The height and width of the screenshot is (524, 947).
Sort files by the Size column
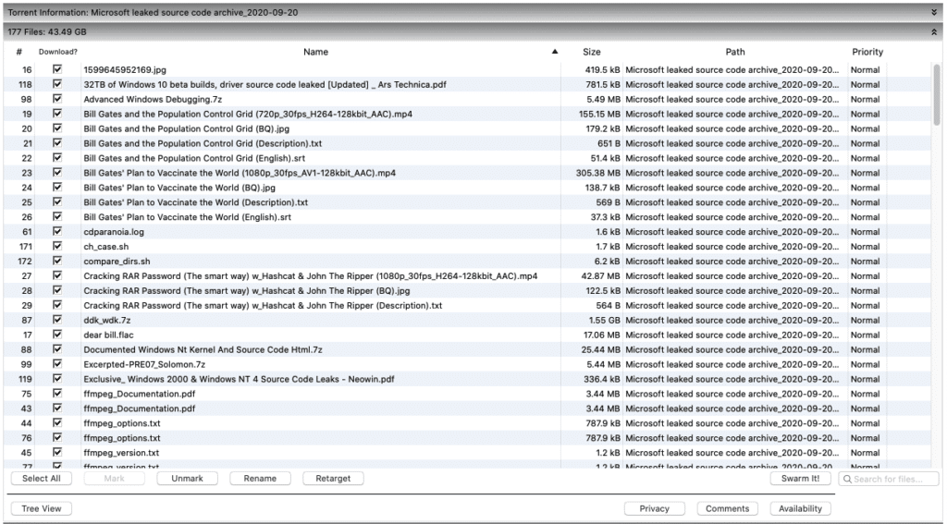(x=592, y=52)
